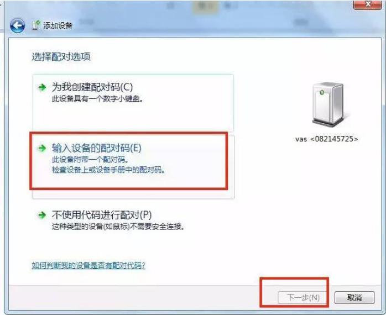Image resolution: width=386 pixels, height=315 pixels.
Task: Choose 输入设备的配对码(E) option
Action: (x=133, y=165)
